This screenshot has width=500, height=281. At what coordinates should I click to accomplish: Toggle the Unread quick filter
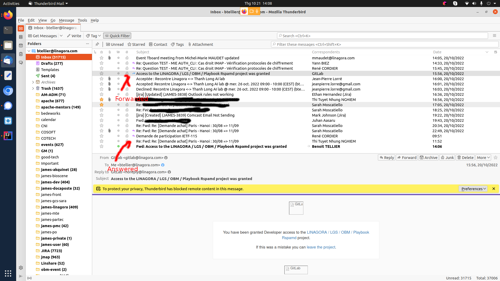pos(115,44)
